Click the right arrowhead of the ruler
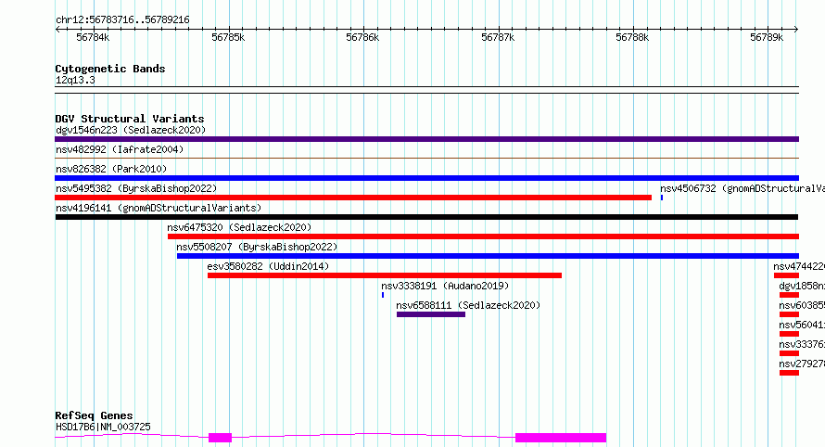 pos(796,29)
